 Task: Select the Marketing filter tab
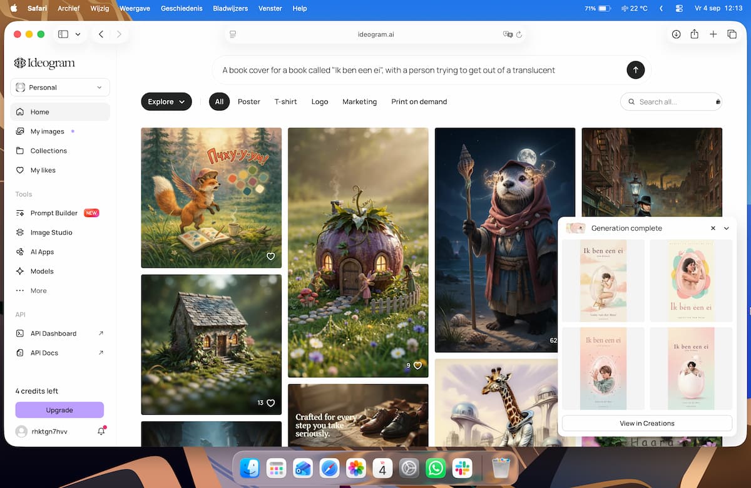[360, 101]
